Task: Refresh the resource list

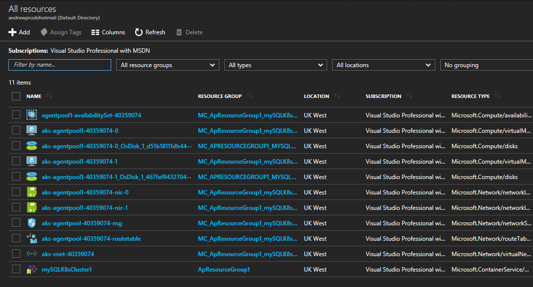Action: pyautogui.click(x=150, y=32)
